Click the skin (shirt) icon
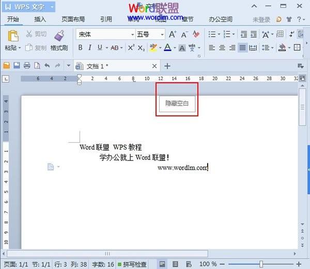This screenshot has width=310, height=269. [289, 19]
